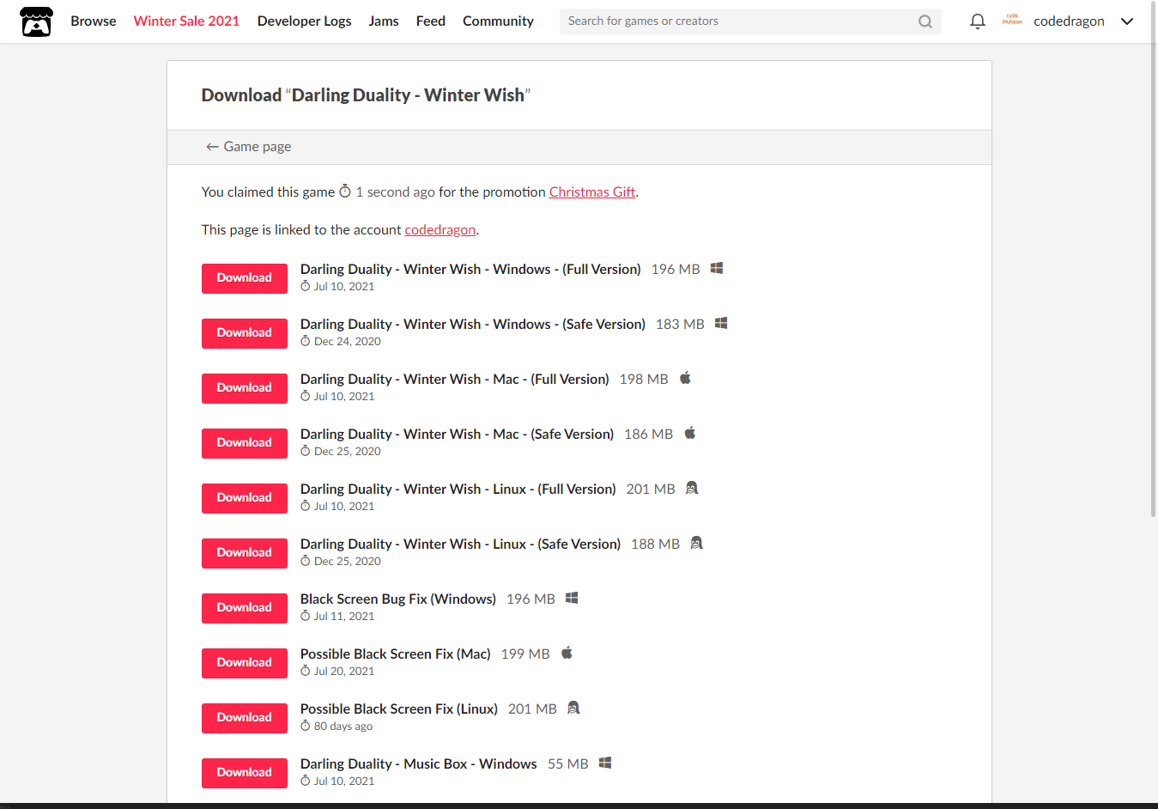1158x809 pixels.
Task: Download Possible Black Screen Fix (Mac)
Action: (245, 663)
